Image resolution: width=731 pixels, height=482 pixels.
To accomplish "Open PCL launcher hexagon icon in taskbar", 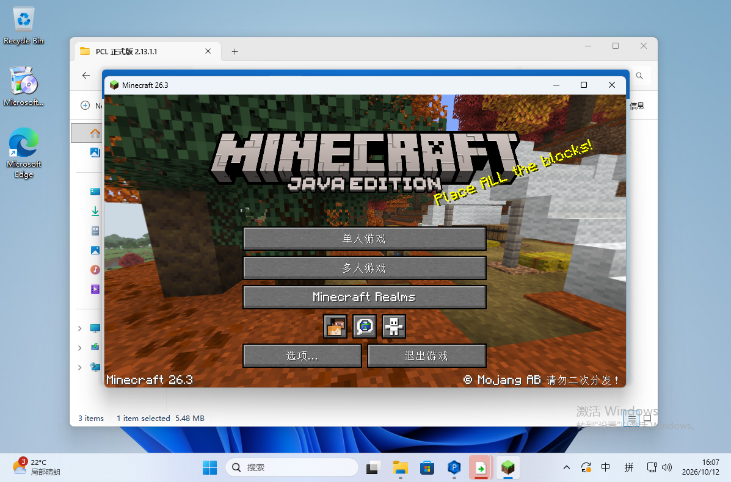I will [454, 467].
